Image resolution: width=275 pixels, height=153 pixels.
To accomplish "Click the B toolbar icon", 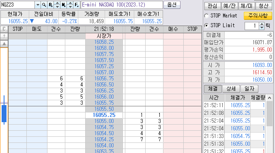I will click(x=51, y=5).
